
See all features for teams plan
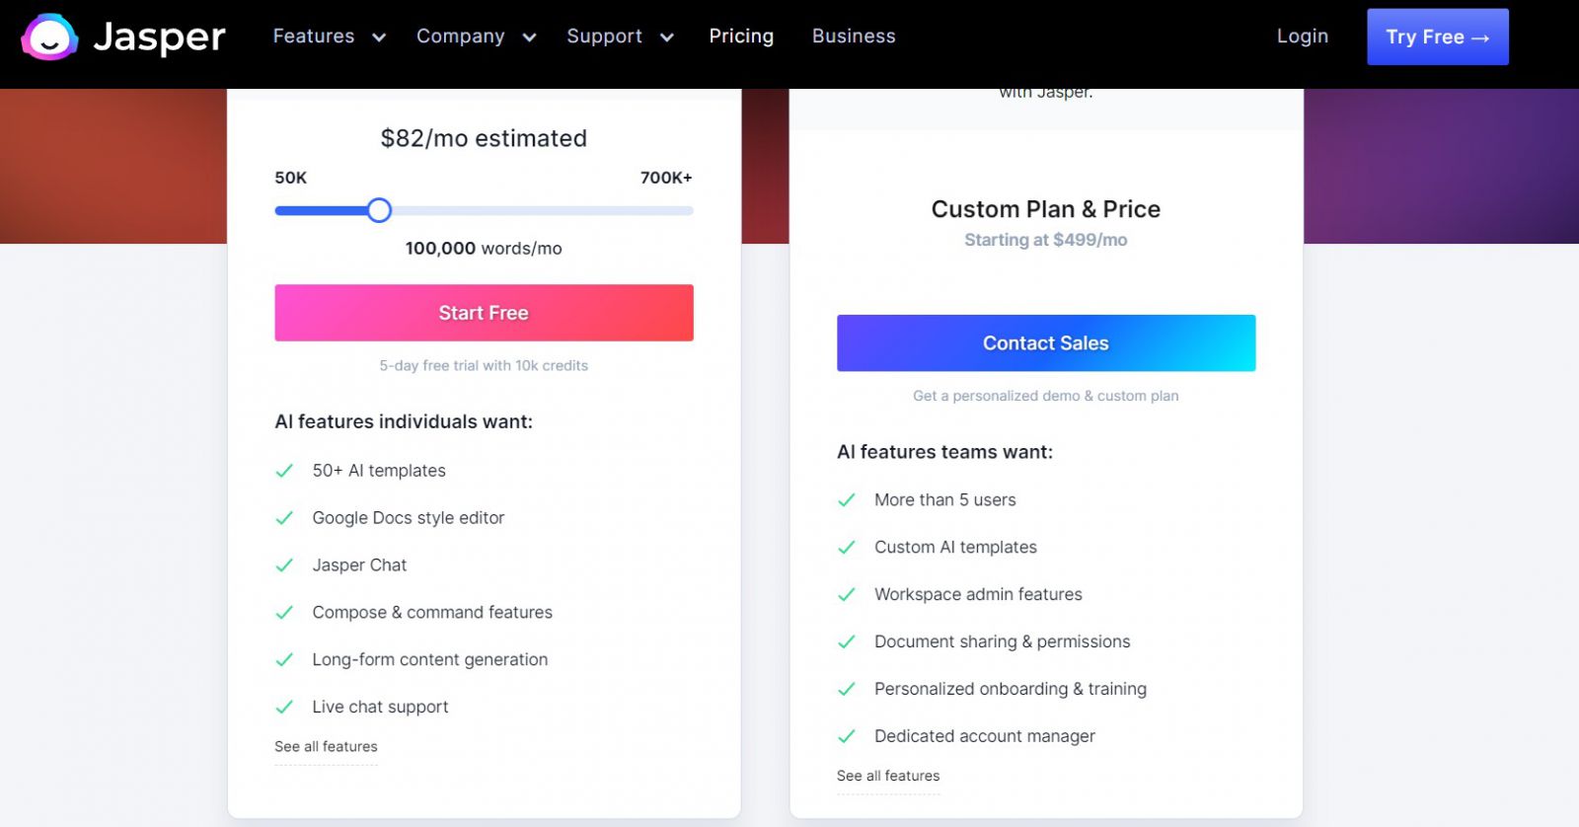point(888,777)
